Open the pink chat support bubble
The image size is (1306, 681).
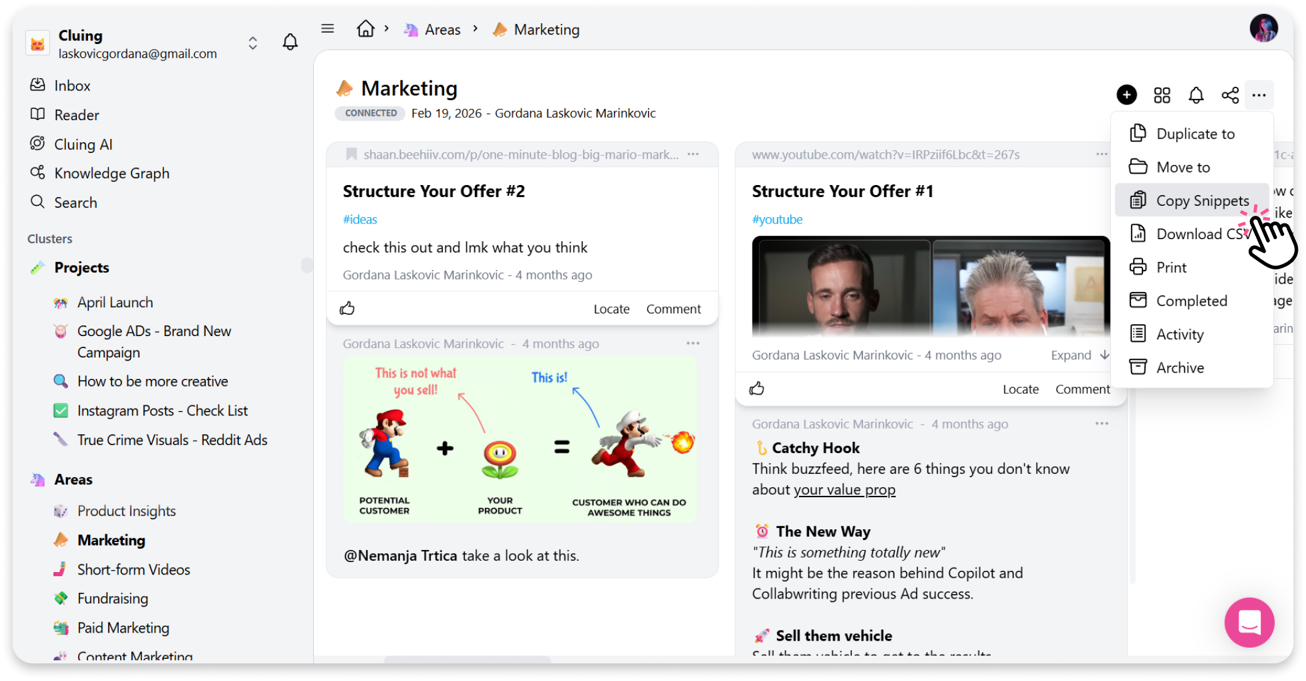tap(1249, 622)
